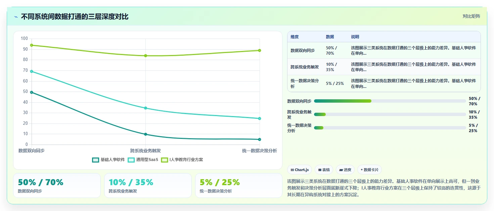
Task: Click the 基础人事软件 point at 统一数据决策分析
Action: click(260, 140)
